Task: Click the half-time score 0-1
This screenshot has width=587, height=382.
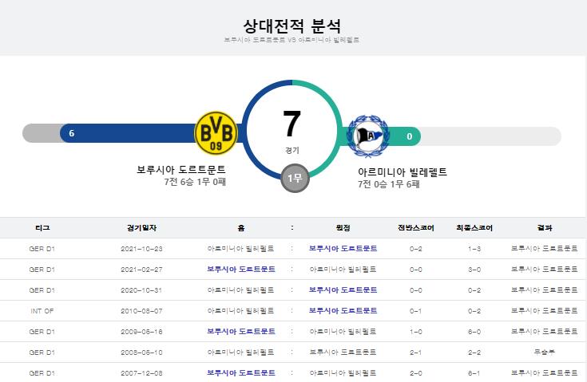Action: pyautogui.click(x=416, y=311)
